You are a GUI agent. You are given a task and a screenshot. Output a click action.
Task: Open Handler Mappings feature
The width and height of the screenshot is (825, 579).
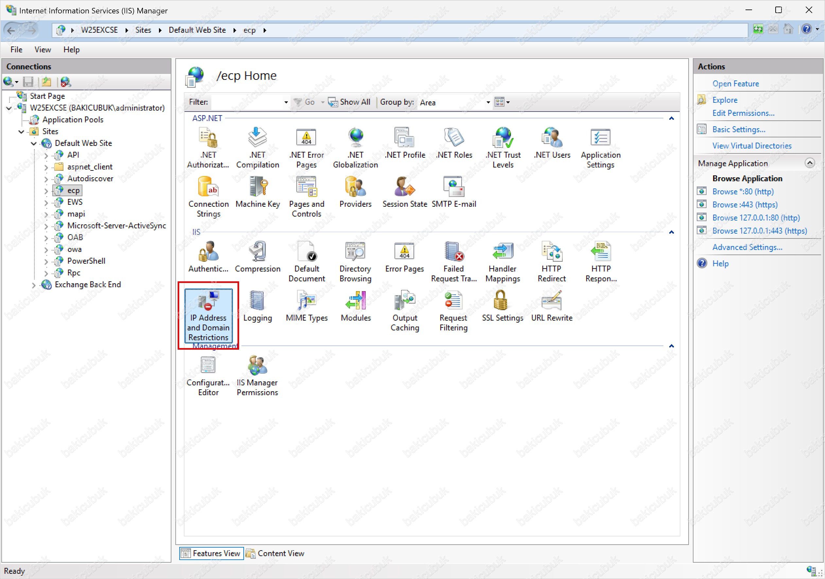[503, 262]
